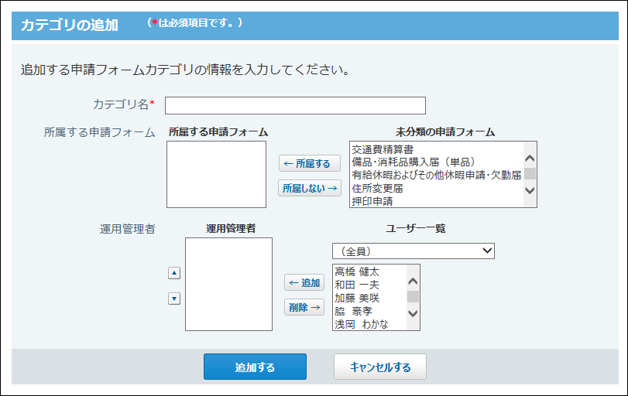628x396 pixels.
Task: Select user 浅岡 わかな
Action: 362,324
